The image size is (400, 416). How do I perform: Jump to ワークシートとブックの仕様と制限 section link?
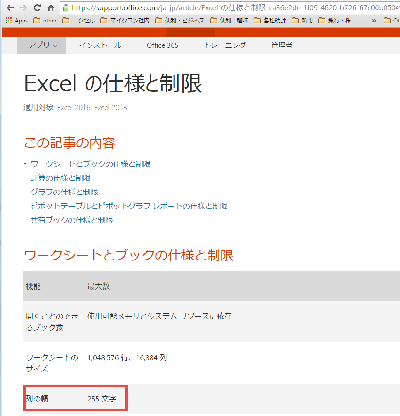pos(91,164)
